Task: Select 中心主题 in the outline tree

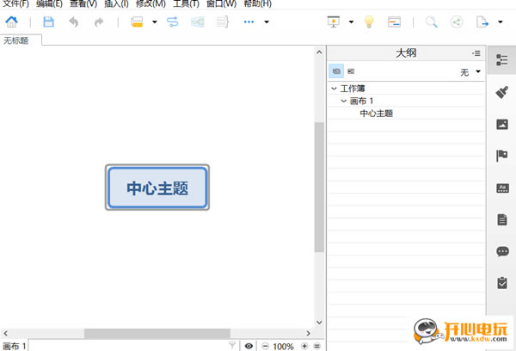Action: [x=377, y=113]
